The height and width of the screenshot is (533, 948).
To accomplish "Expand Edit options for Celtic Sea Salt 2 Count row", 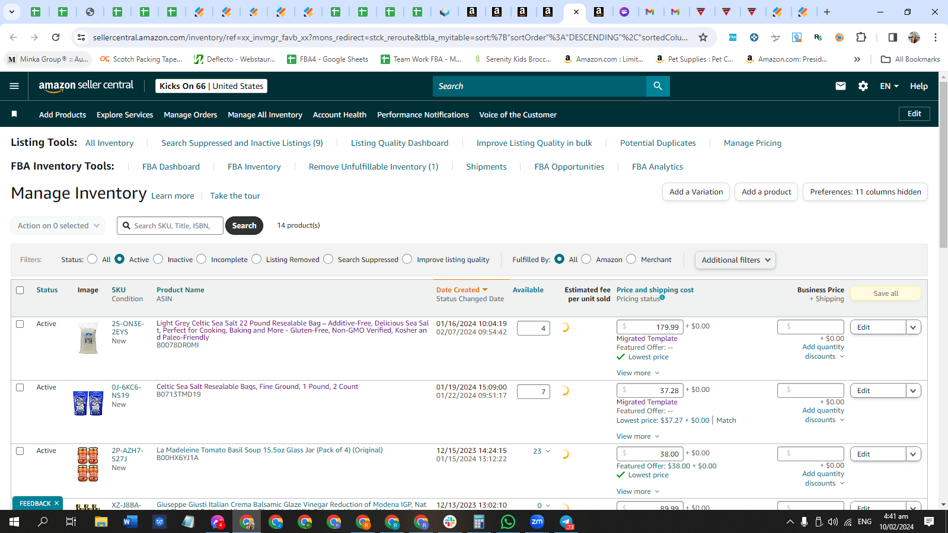I will click(x=913, y=391).
